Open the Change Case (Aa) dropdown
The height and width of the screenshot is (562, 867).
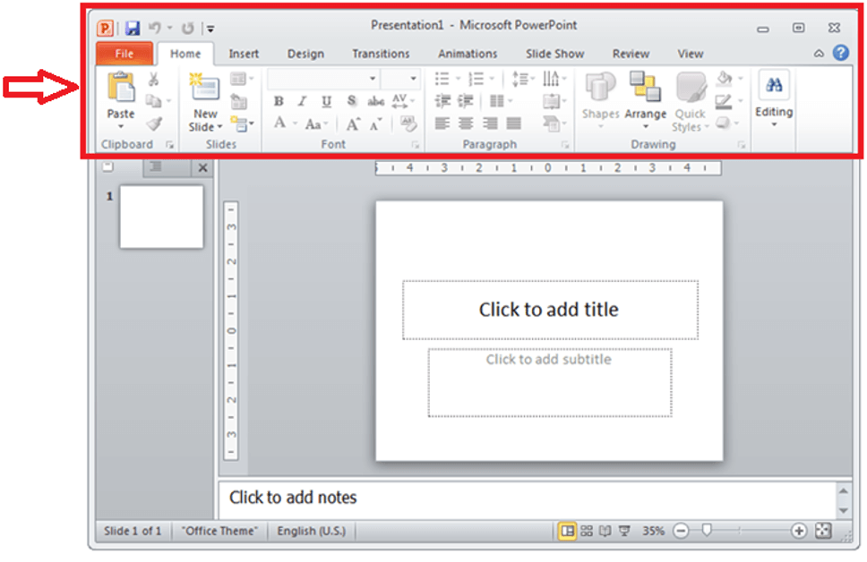(317, 124)
